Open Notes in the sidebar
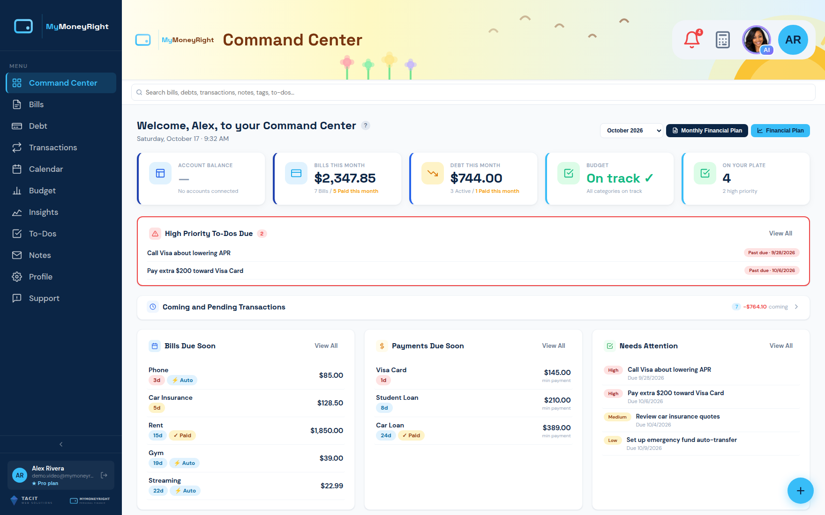Viewport: 825px width, 515px height. 61,255
